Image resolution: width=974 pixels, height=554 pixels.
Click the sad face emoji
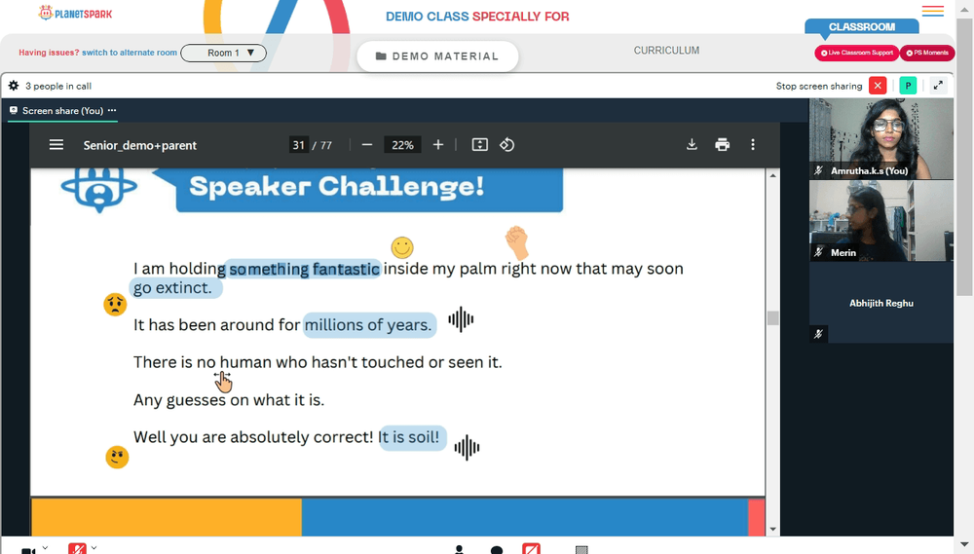115,305
